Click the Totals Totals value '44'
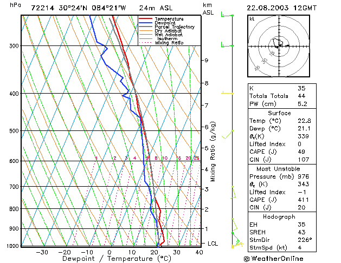Image resolution: width=341 pixels, height=263 pixels. click(301, 96)
